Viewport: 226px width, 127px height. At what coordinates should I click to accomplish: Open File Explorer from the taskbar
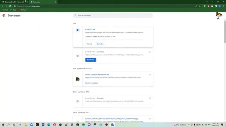[x=26, y=125]
